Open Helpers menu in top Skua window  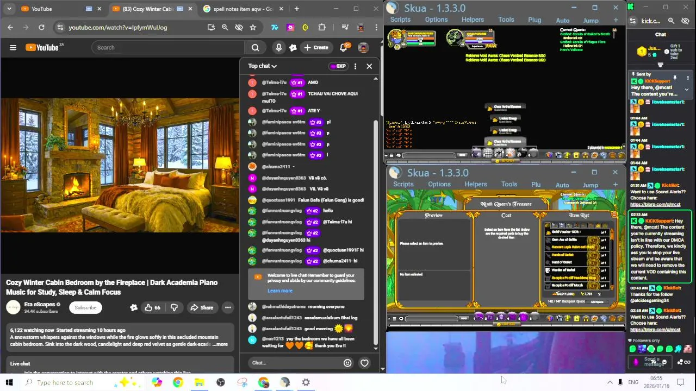473,20
